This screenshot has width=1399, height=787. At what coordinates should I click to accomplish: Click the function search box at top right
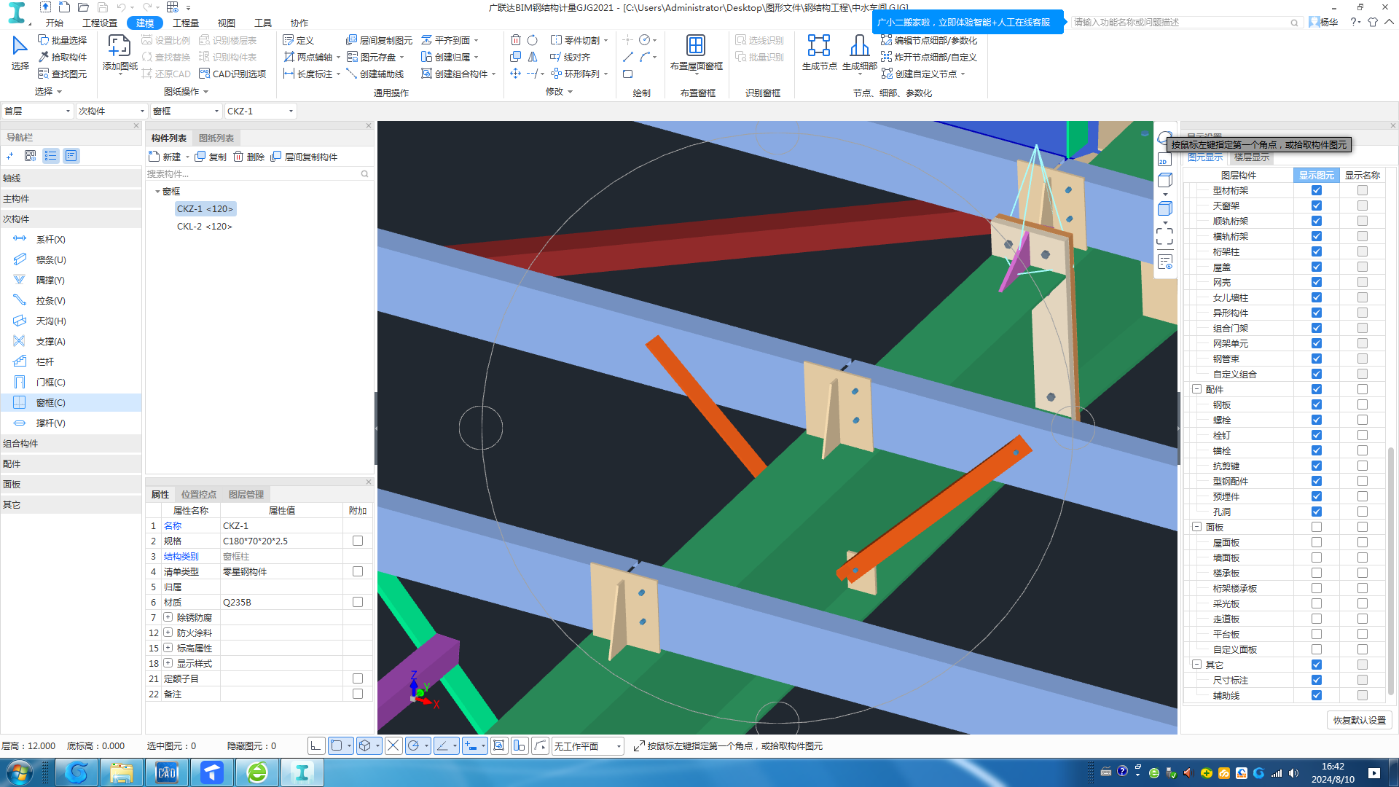click(1186, 23)
